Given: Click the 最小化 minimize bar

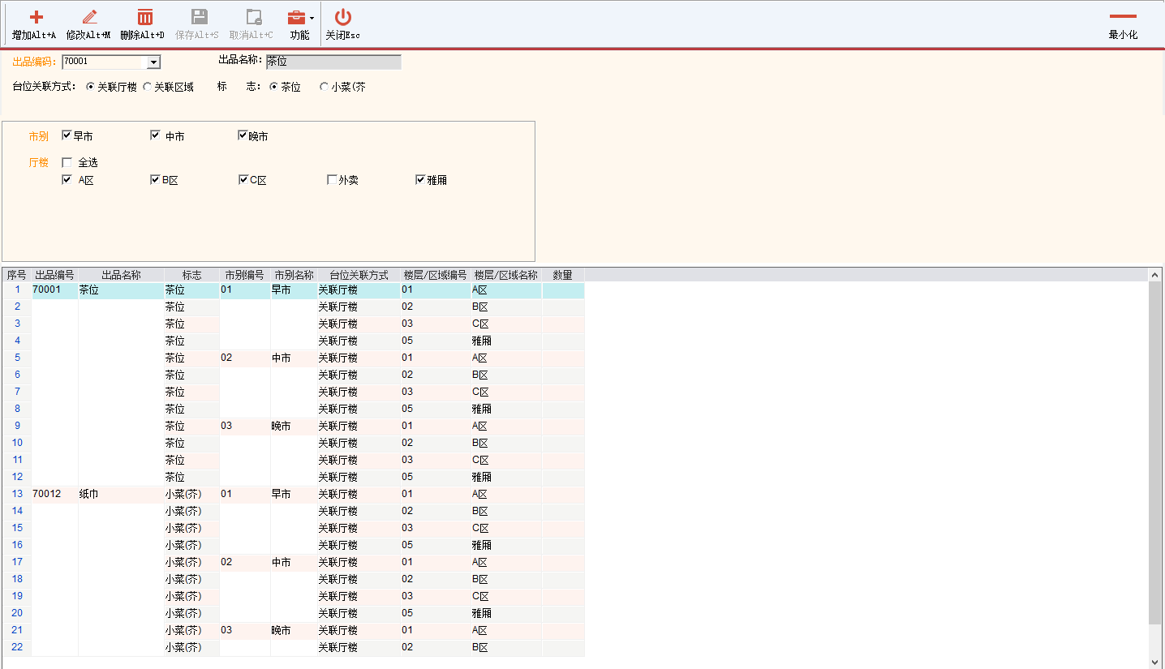Looking at the screenshot, I should [x=1123, y=16].
